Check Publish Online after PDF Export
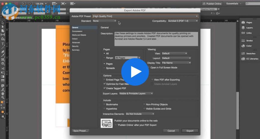260x139 pixels. [116, 125]
